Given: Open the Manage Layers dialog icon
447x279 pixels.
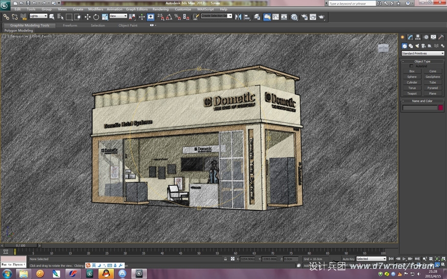Looking at the screenshot, I should (x=257, y=17).
